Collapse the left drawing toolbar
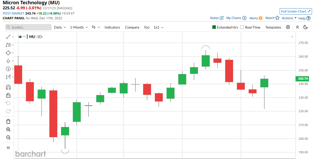 click(x=8, y=148)
